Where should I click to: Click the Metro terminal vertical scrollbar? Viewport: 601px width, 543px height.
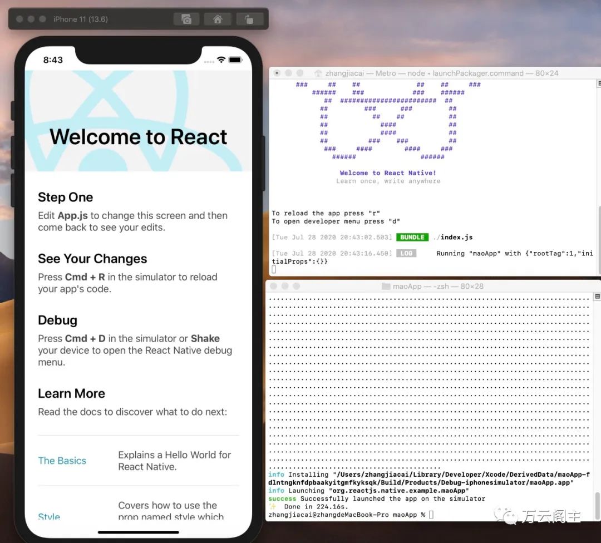tap(599, 240)
